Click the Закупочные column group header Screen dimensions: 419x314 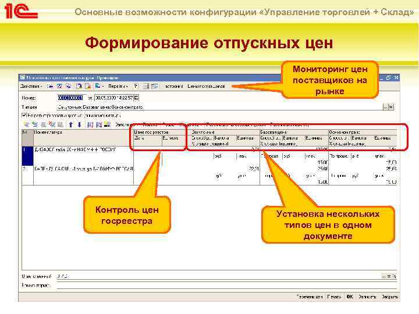click(225, 132)
